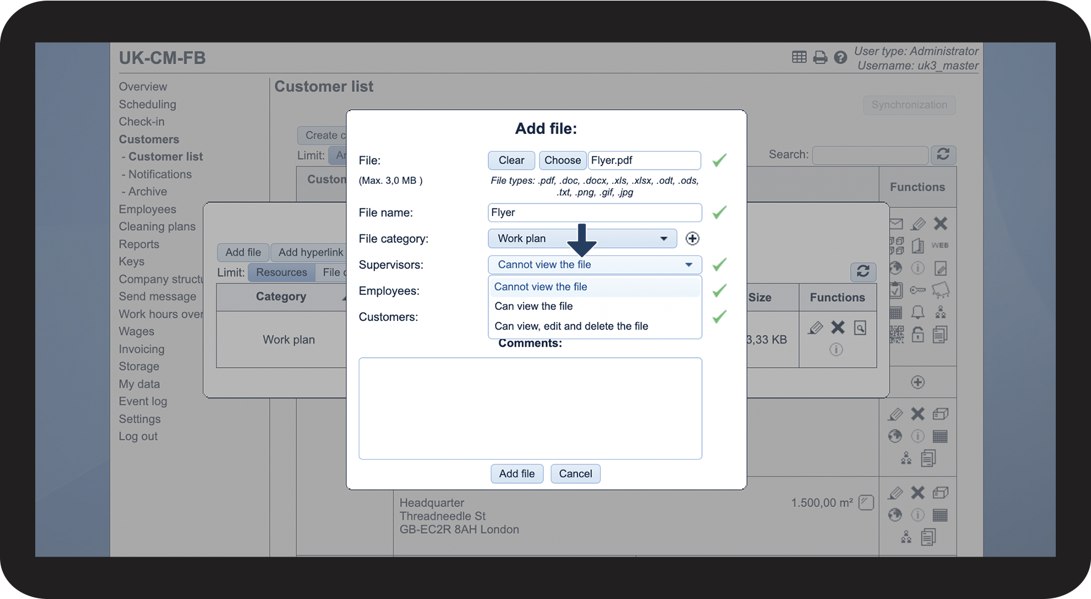Open calendar grid icon in Headquarter row
This screenshot has height=599, width=1091.
click(x=940, y=515)
